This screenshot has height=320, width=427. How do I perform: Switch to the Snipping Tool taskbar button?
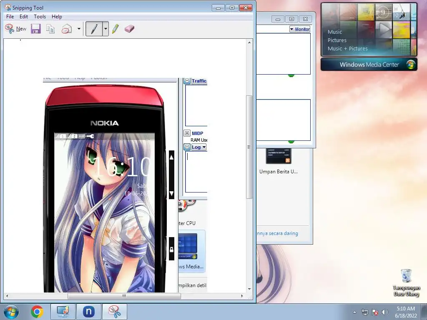[114, 312]
